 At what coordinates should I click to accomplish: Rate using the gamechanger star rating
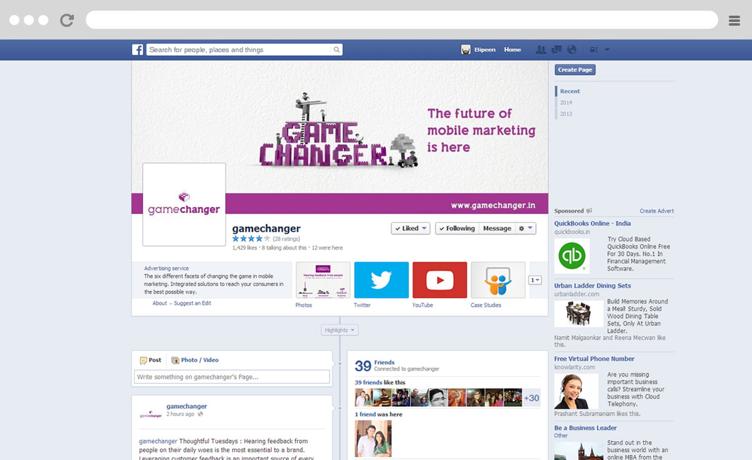251,239
